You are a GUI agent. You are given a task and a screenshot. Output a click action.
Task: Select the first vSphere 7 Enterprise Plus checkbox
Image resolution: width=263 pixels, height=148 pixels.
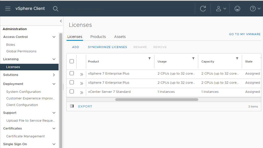click(x=72, y=73)
